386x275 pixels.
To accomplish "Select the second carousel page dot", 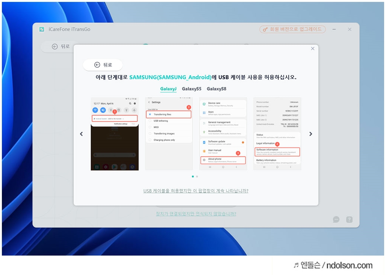I will tap(197, 176).
